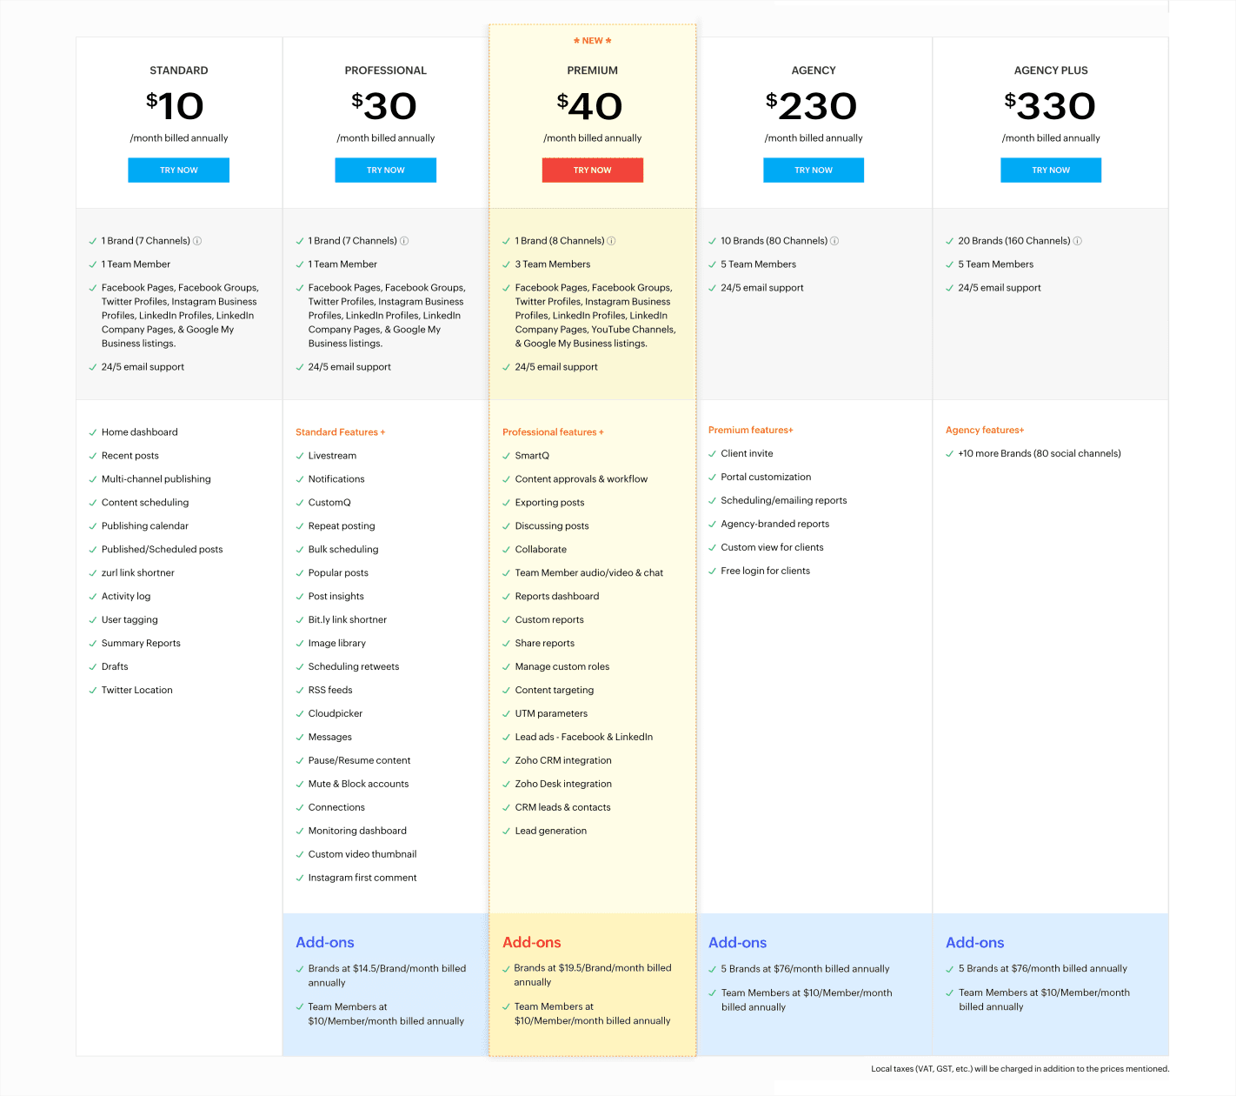
Task: Expand the Professional features + section
Action: coord(553,431)
